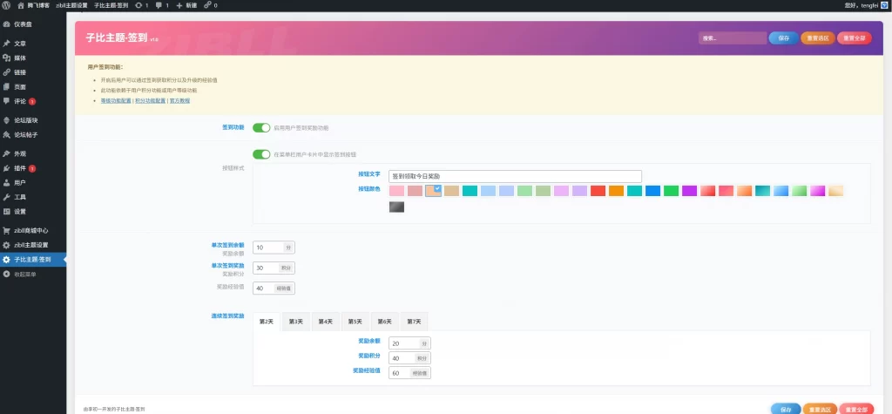The height and width of the screenshot is (414, 892).
Task: Go to 评论 comments in sidebar
Action: [x=20, y=101]
